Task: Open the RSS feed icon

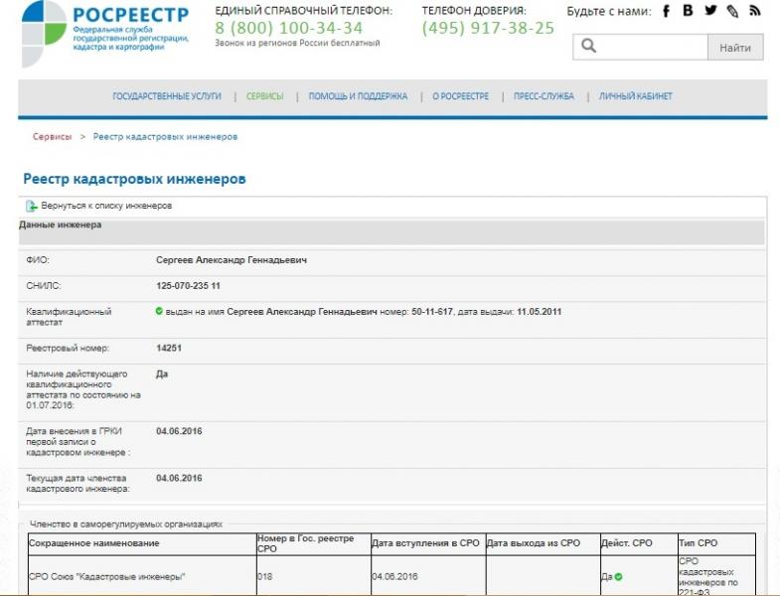Action: (755, 11)
